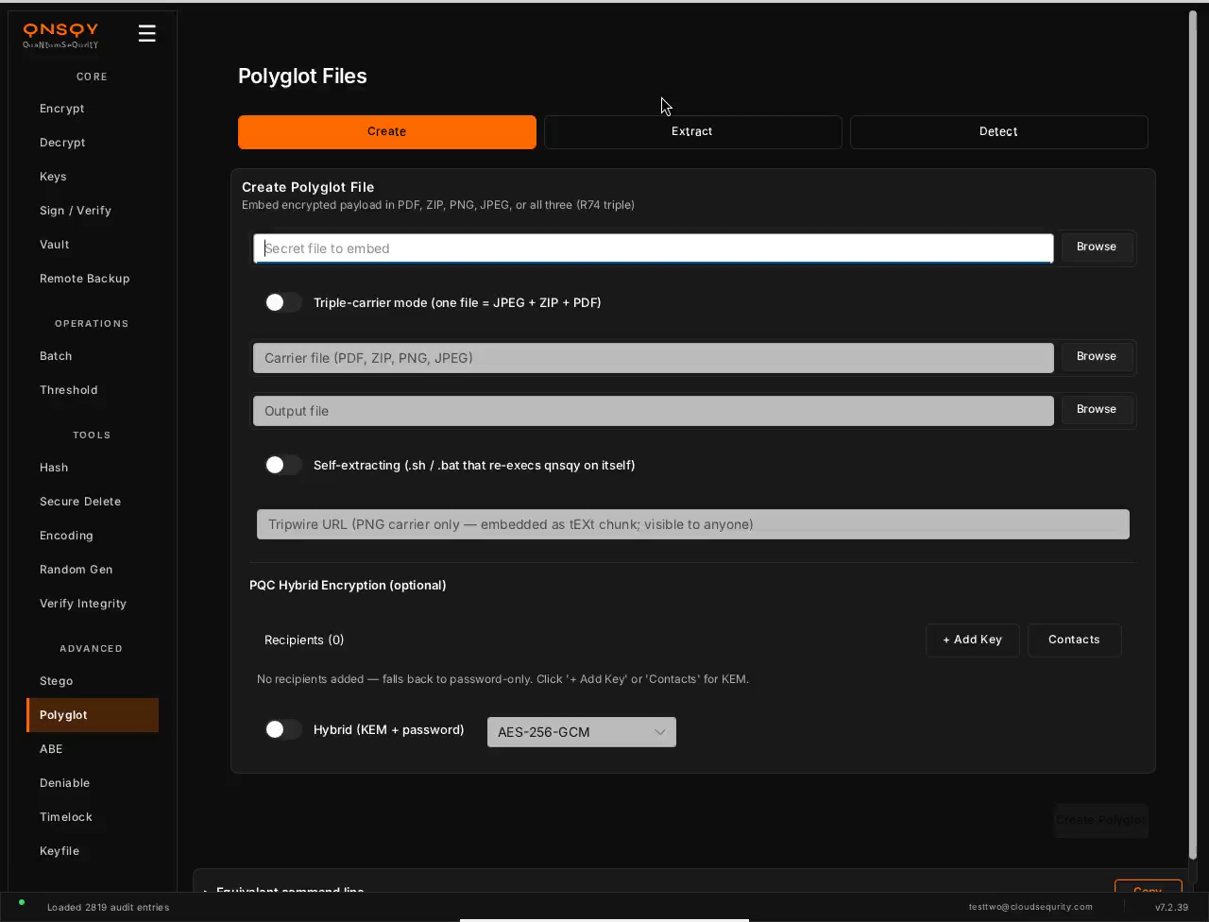Switch to the Create tab

tap(387, 131)
